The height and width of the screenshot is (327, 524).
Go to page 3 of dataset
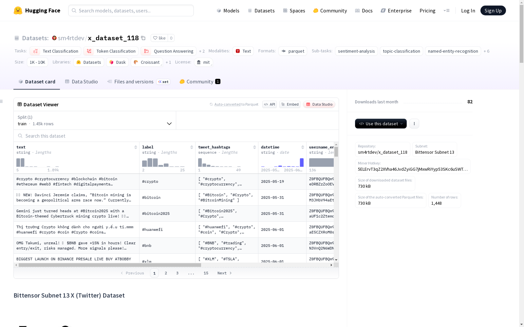tap(178, 273)
